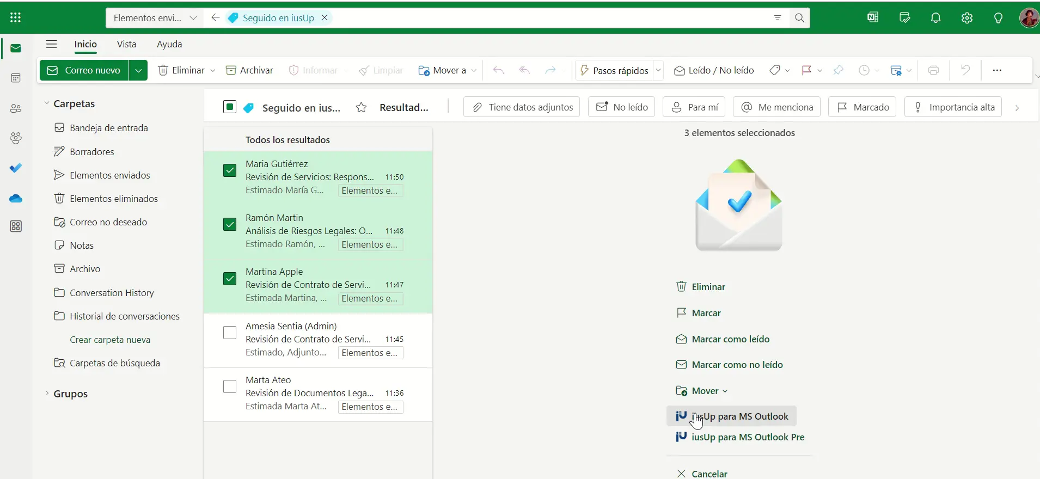This screenshot has height=479, width=1040.
Task: Uncheck the Maria Gutiérrez message checkbox
Action: pyautogui.click(x=230, y=170)
